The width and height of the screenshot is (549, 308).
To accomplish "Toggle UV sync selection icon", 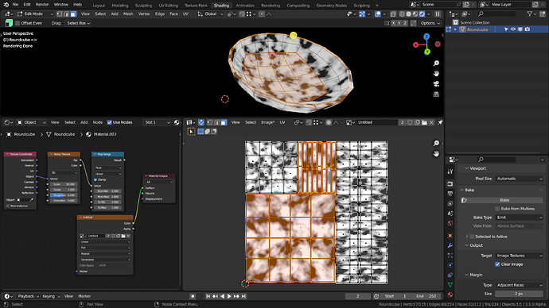I will coord(201,122).
